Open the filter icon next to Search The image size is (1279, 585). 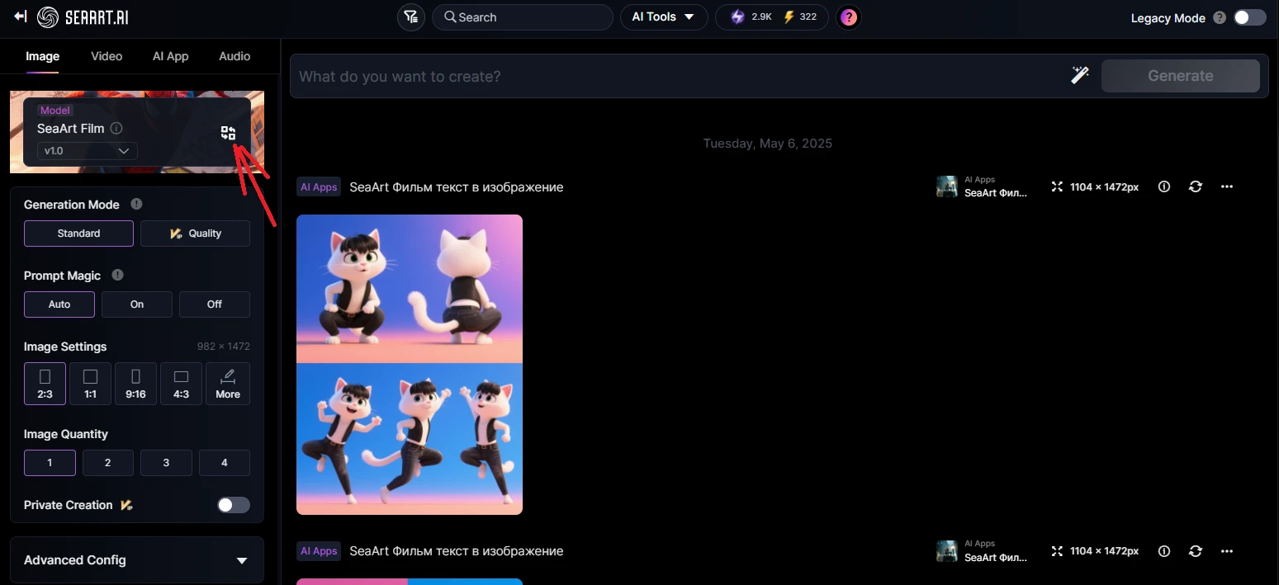point(410,17)
